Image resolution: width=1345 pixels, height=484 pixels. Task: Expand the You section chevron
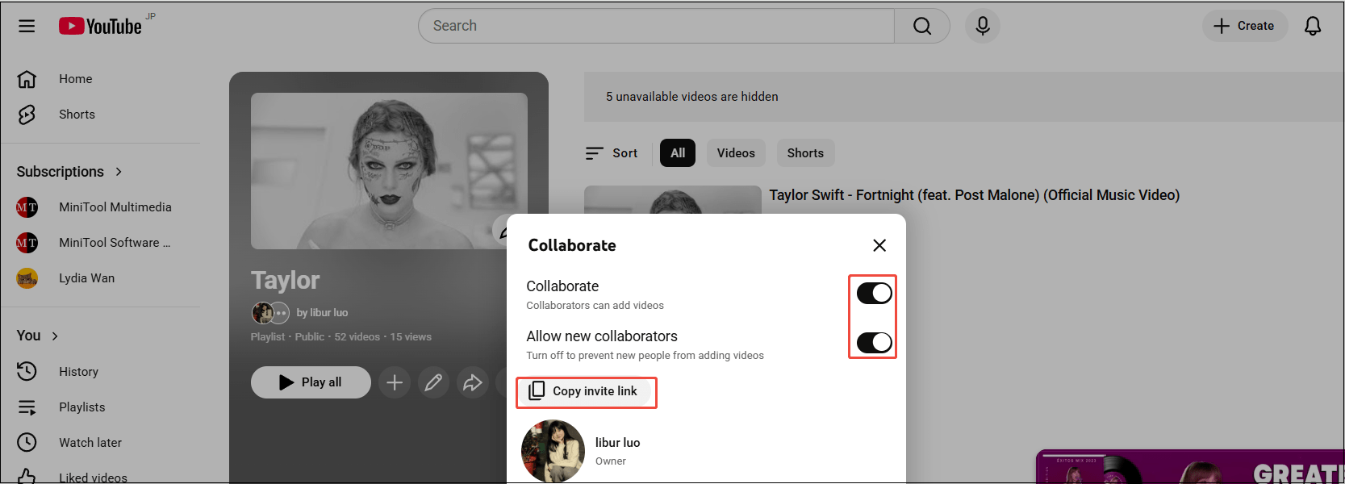pos(55,336)
